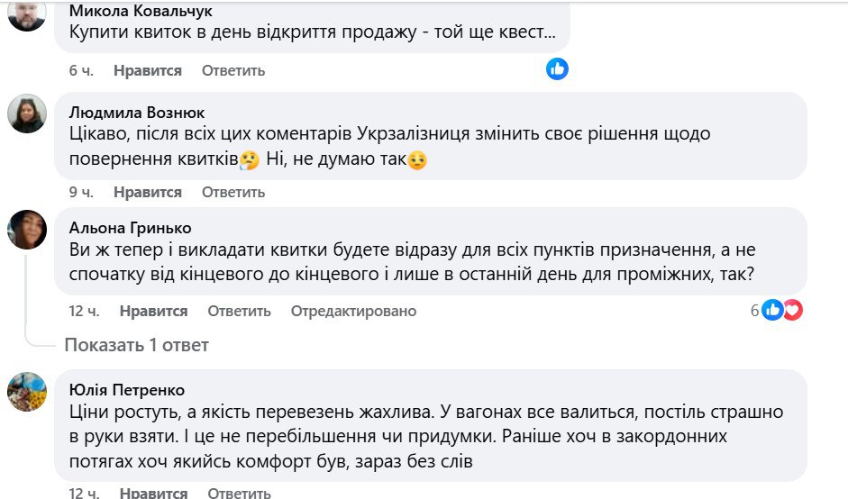This screenshot has height=499, width=848.
Task: Click the "12 ч." timestamp on Альона's comment
Action: click(84, 311)
